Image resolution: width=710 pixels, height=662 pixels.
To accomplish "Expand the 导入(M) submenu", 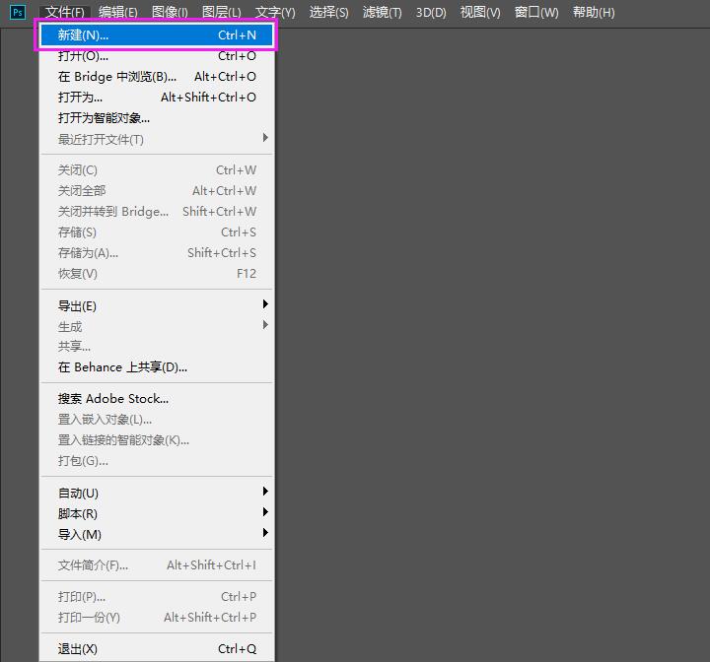I will click(157, 534).
